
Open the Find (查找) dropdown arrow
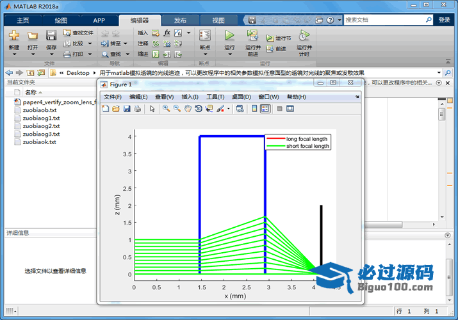pyautogui.click(x=127, y=54)
